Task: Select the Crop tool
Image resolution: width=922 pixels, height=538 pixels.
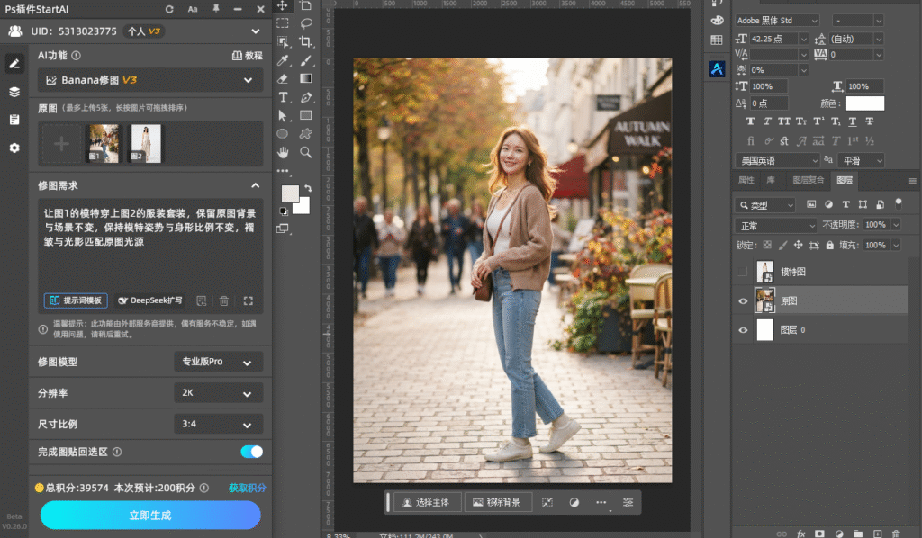Action: point(306,41)
